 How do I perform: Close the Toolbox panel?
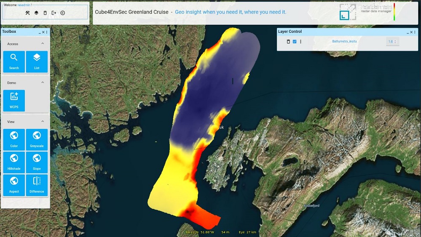[43, 32]
